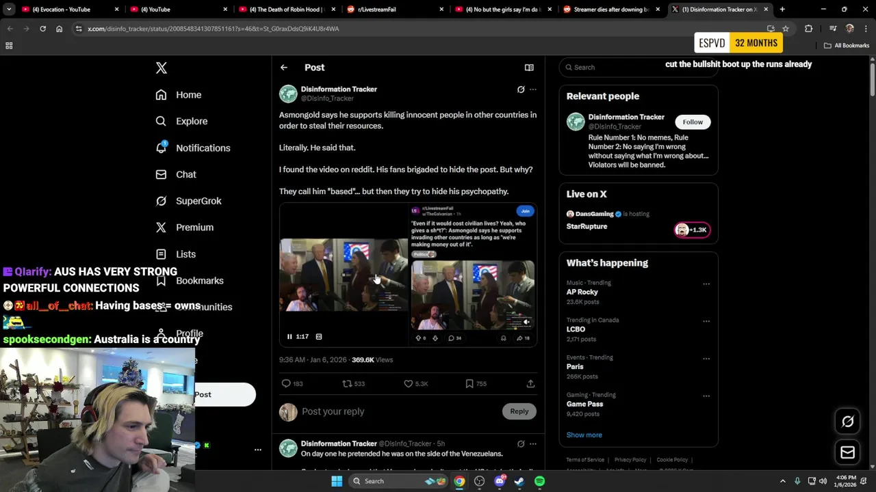Click the back arrow beside Post
The image size is (876, 492).
(x=284, y=68)
